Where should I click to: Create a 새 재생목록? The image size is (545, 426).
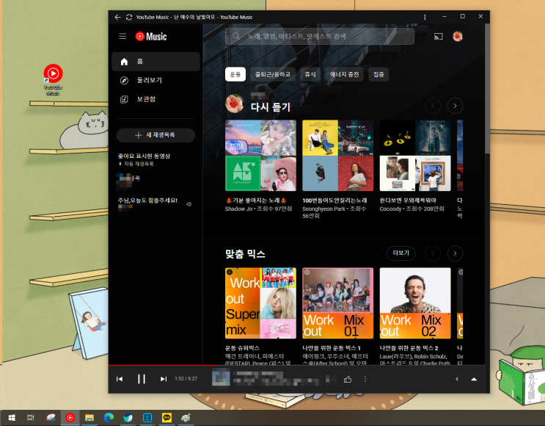(x=156, y=135)
